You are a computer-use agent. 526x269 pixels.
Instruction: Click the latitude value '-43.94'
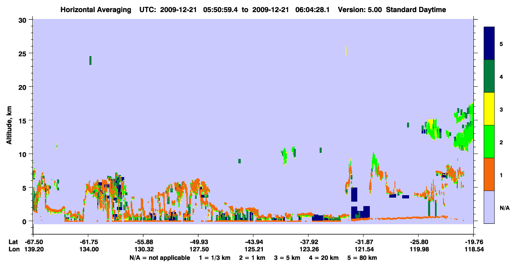(253, 242)
